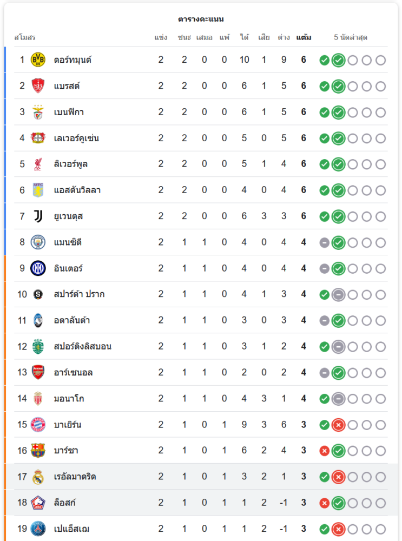
Task: Open the แอสตันวิลลา team link
Action: tap(77, 190)
